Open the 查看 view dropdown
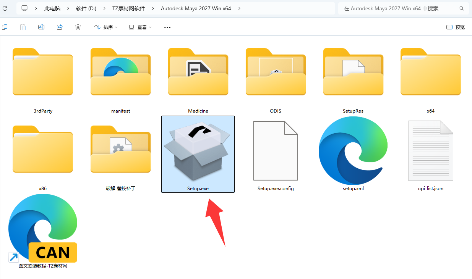 pyautogui.click(x=140, y=27)
